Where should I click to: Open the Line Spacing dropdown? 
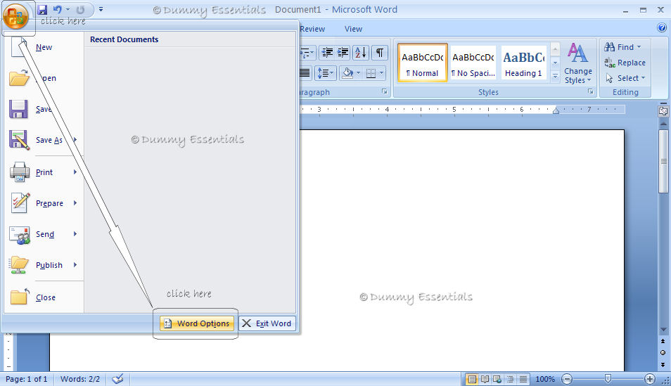(325, 73)
